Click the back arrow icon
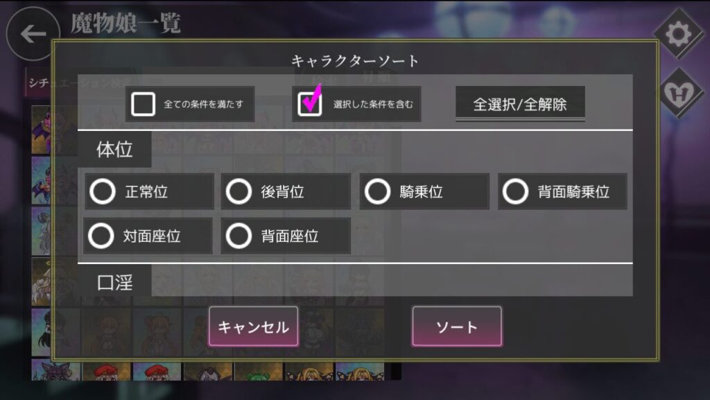The image size is (710, 400). [x=33, y=33]
